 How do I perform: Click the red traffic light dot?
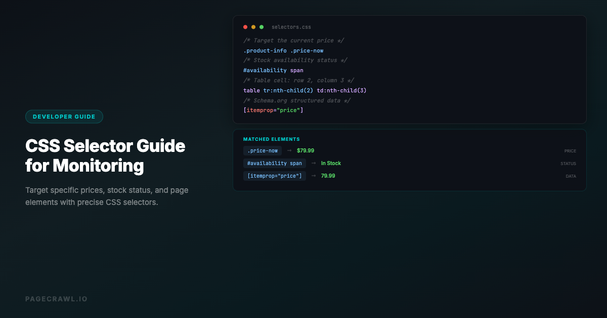[x=245, y=27]
